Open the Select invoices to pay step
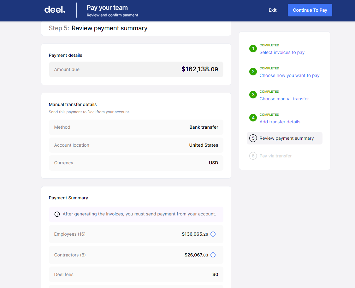 [x=282, y=52]
